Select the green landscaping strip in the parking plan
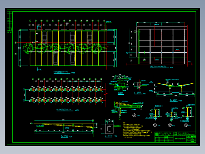 (x=64, y=48)
